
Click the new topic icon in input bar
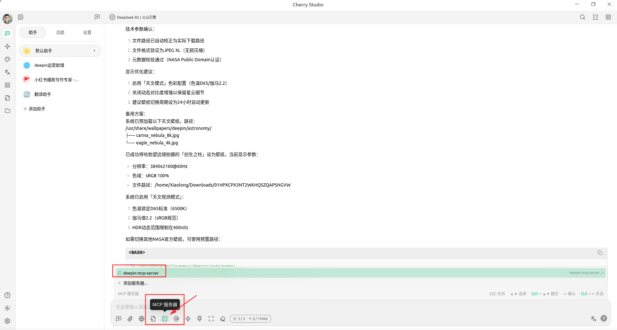pyautogui.click(x=118, y=319)
